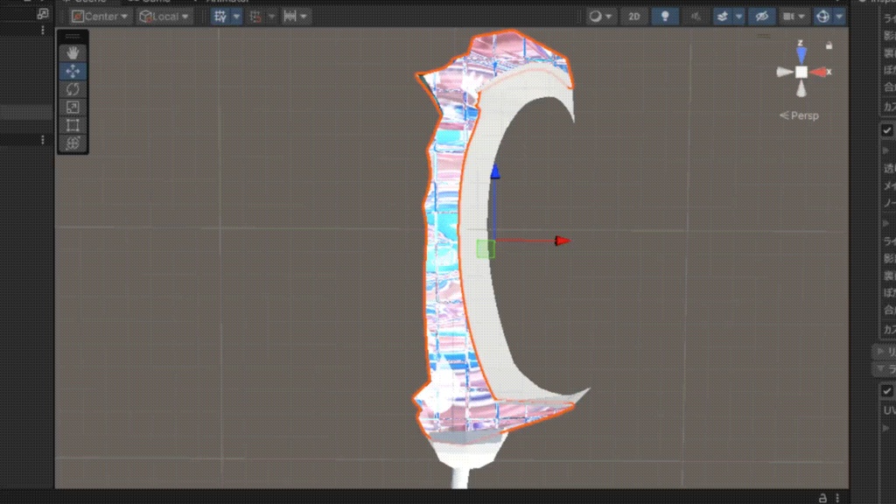Click the red X axis cone of the orientation gizmo
Viewport: 896px width, 504px height.
pos(818,72)
